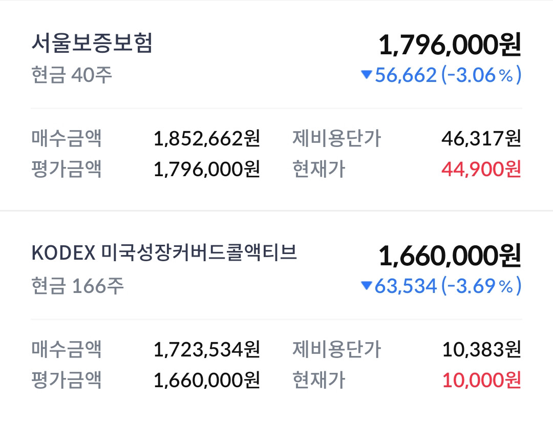The width and height of the screenshot is (553, 421).
Task: Tap the KODEX 매수금액 value 1,723,534원
Action: 207,349
